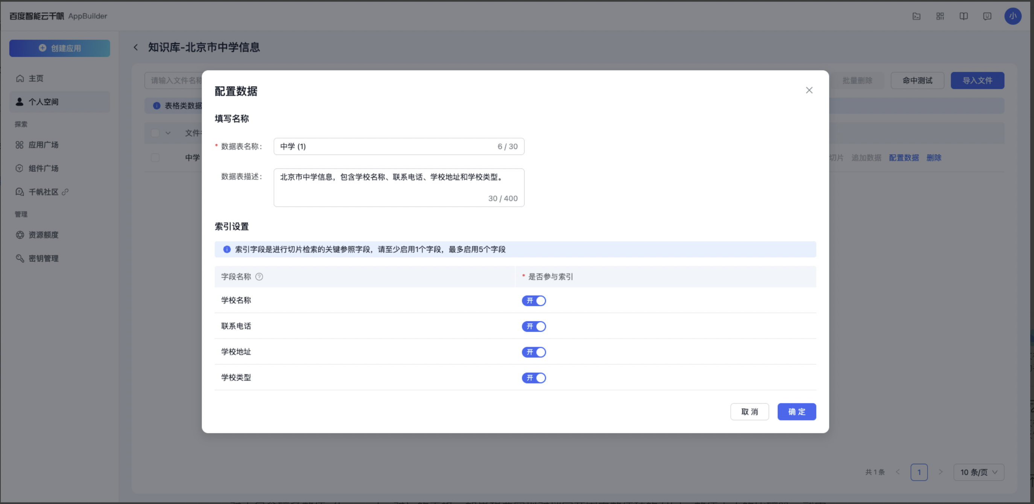Click the 追加数据 link in file row

[x=866, y=158]
